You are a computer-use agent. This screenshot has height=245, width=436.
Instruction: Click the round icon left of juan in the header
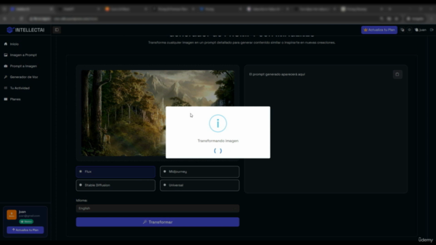tap(409, 30)
